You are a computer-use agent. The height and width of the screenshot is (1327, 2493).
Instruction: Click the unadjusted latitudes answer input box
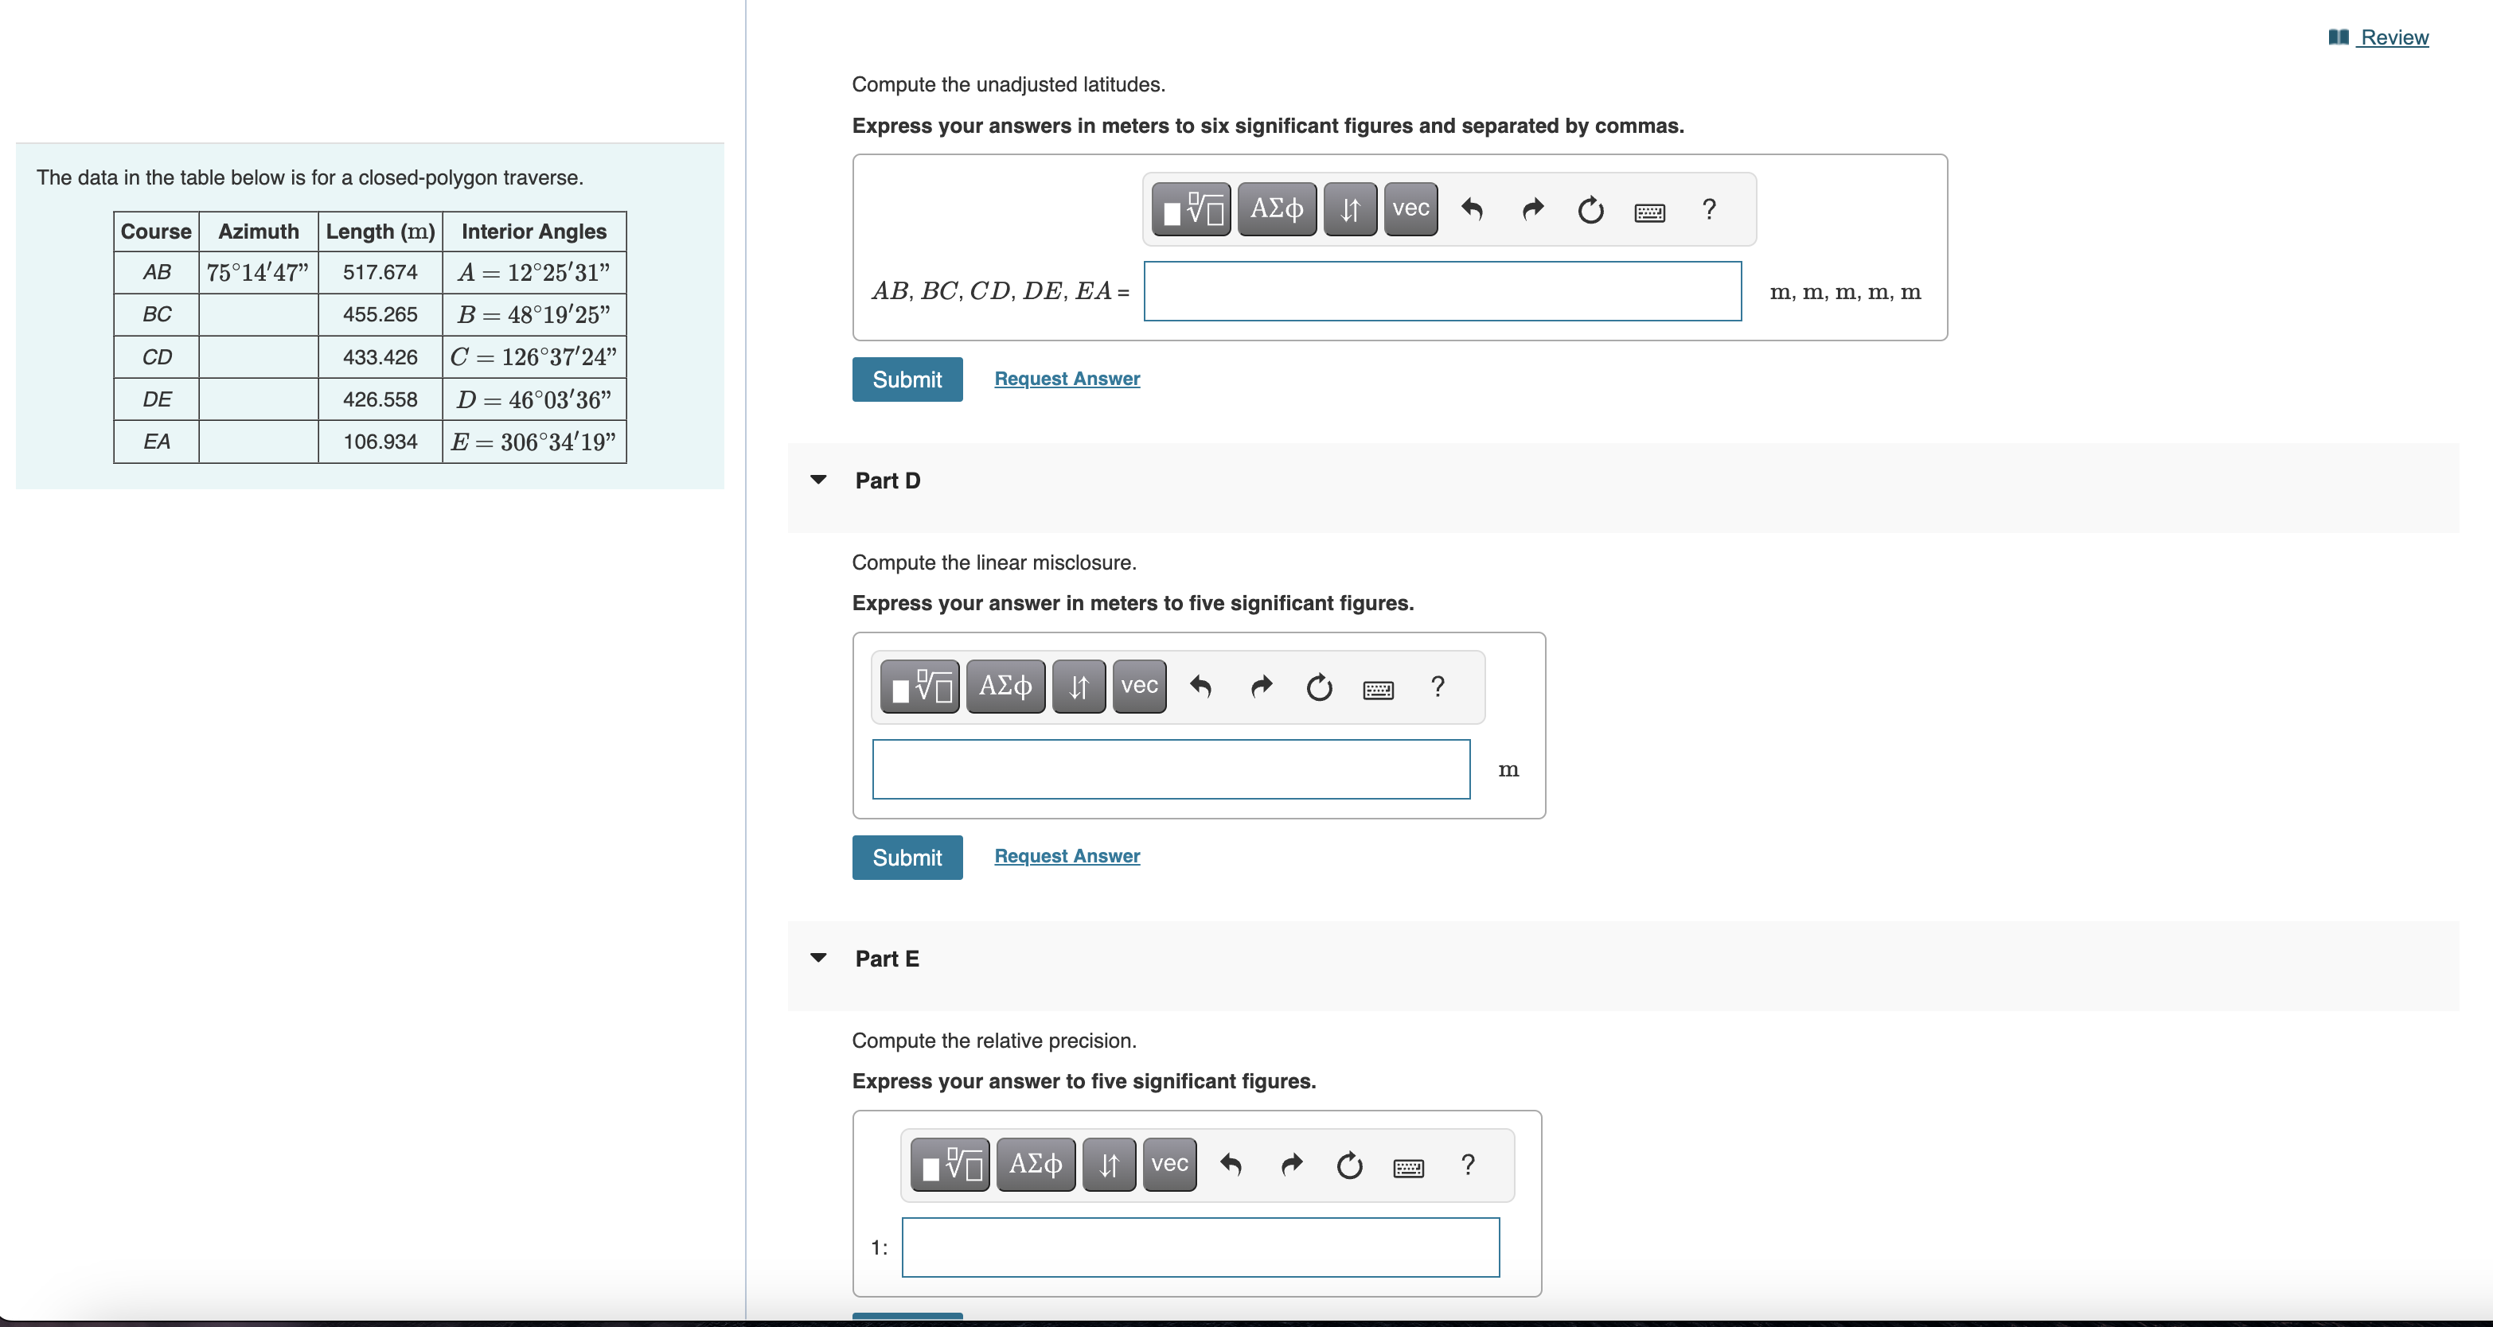coord(1440,291)
